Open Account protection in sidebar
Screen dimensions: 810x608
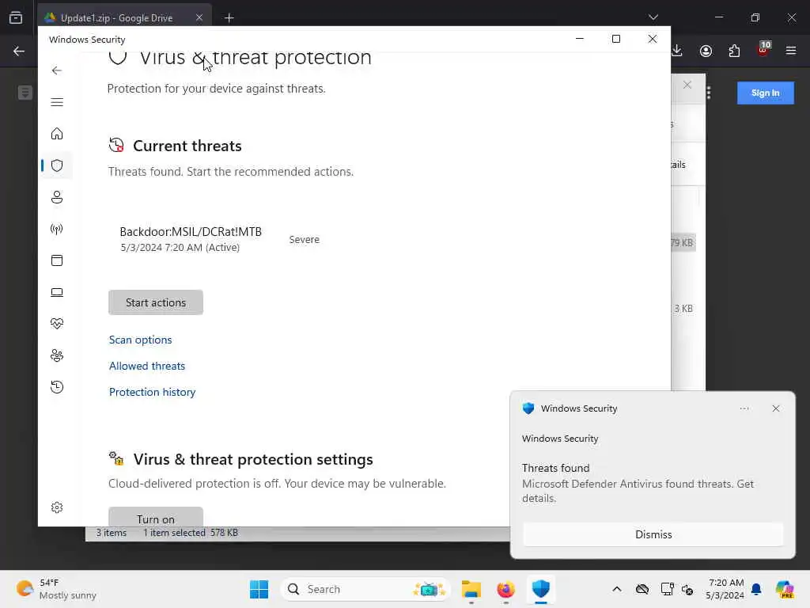coord(57,197)
